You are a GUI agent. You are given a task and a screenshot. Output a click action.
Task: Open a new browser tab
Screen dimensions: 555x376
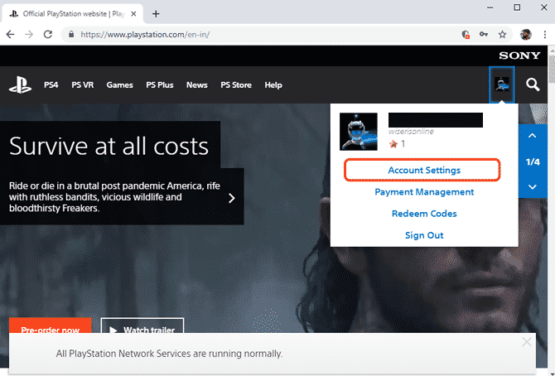point(156,14)
